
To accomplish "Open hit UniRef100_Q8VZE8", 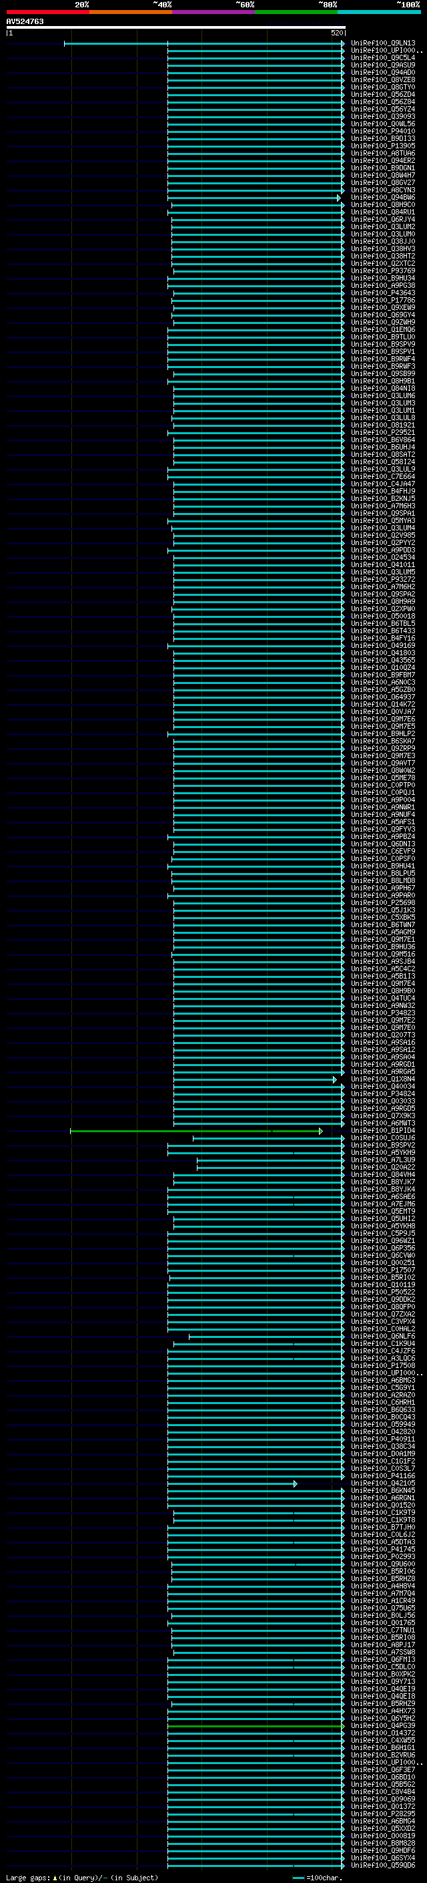I will (x=383, y=79).
